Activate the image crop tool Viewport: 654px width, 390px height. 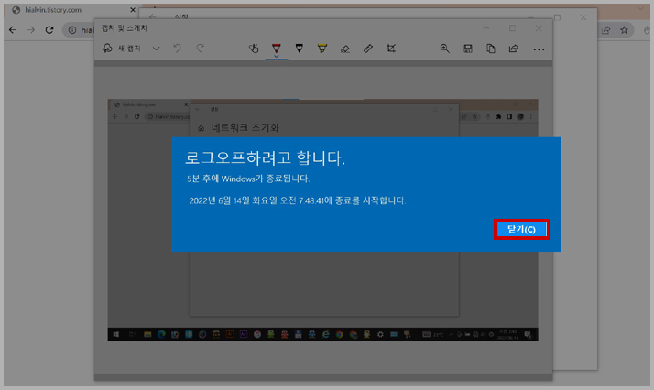coord(391,49)
